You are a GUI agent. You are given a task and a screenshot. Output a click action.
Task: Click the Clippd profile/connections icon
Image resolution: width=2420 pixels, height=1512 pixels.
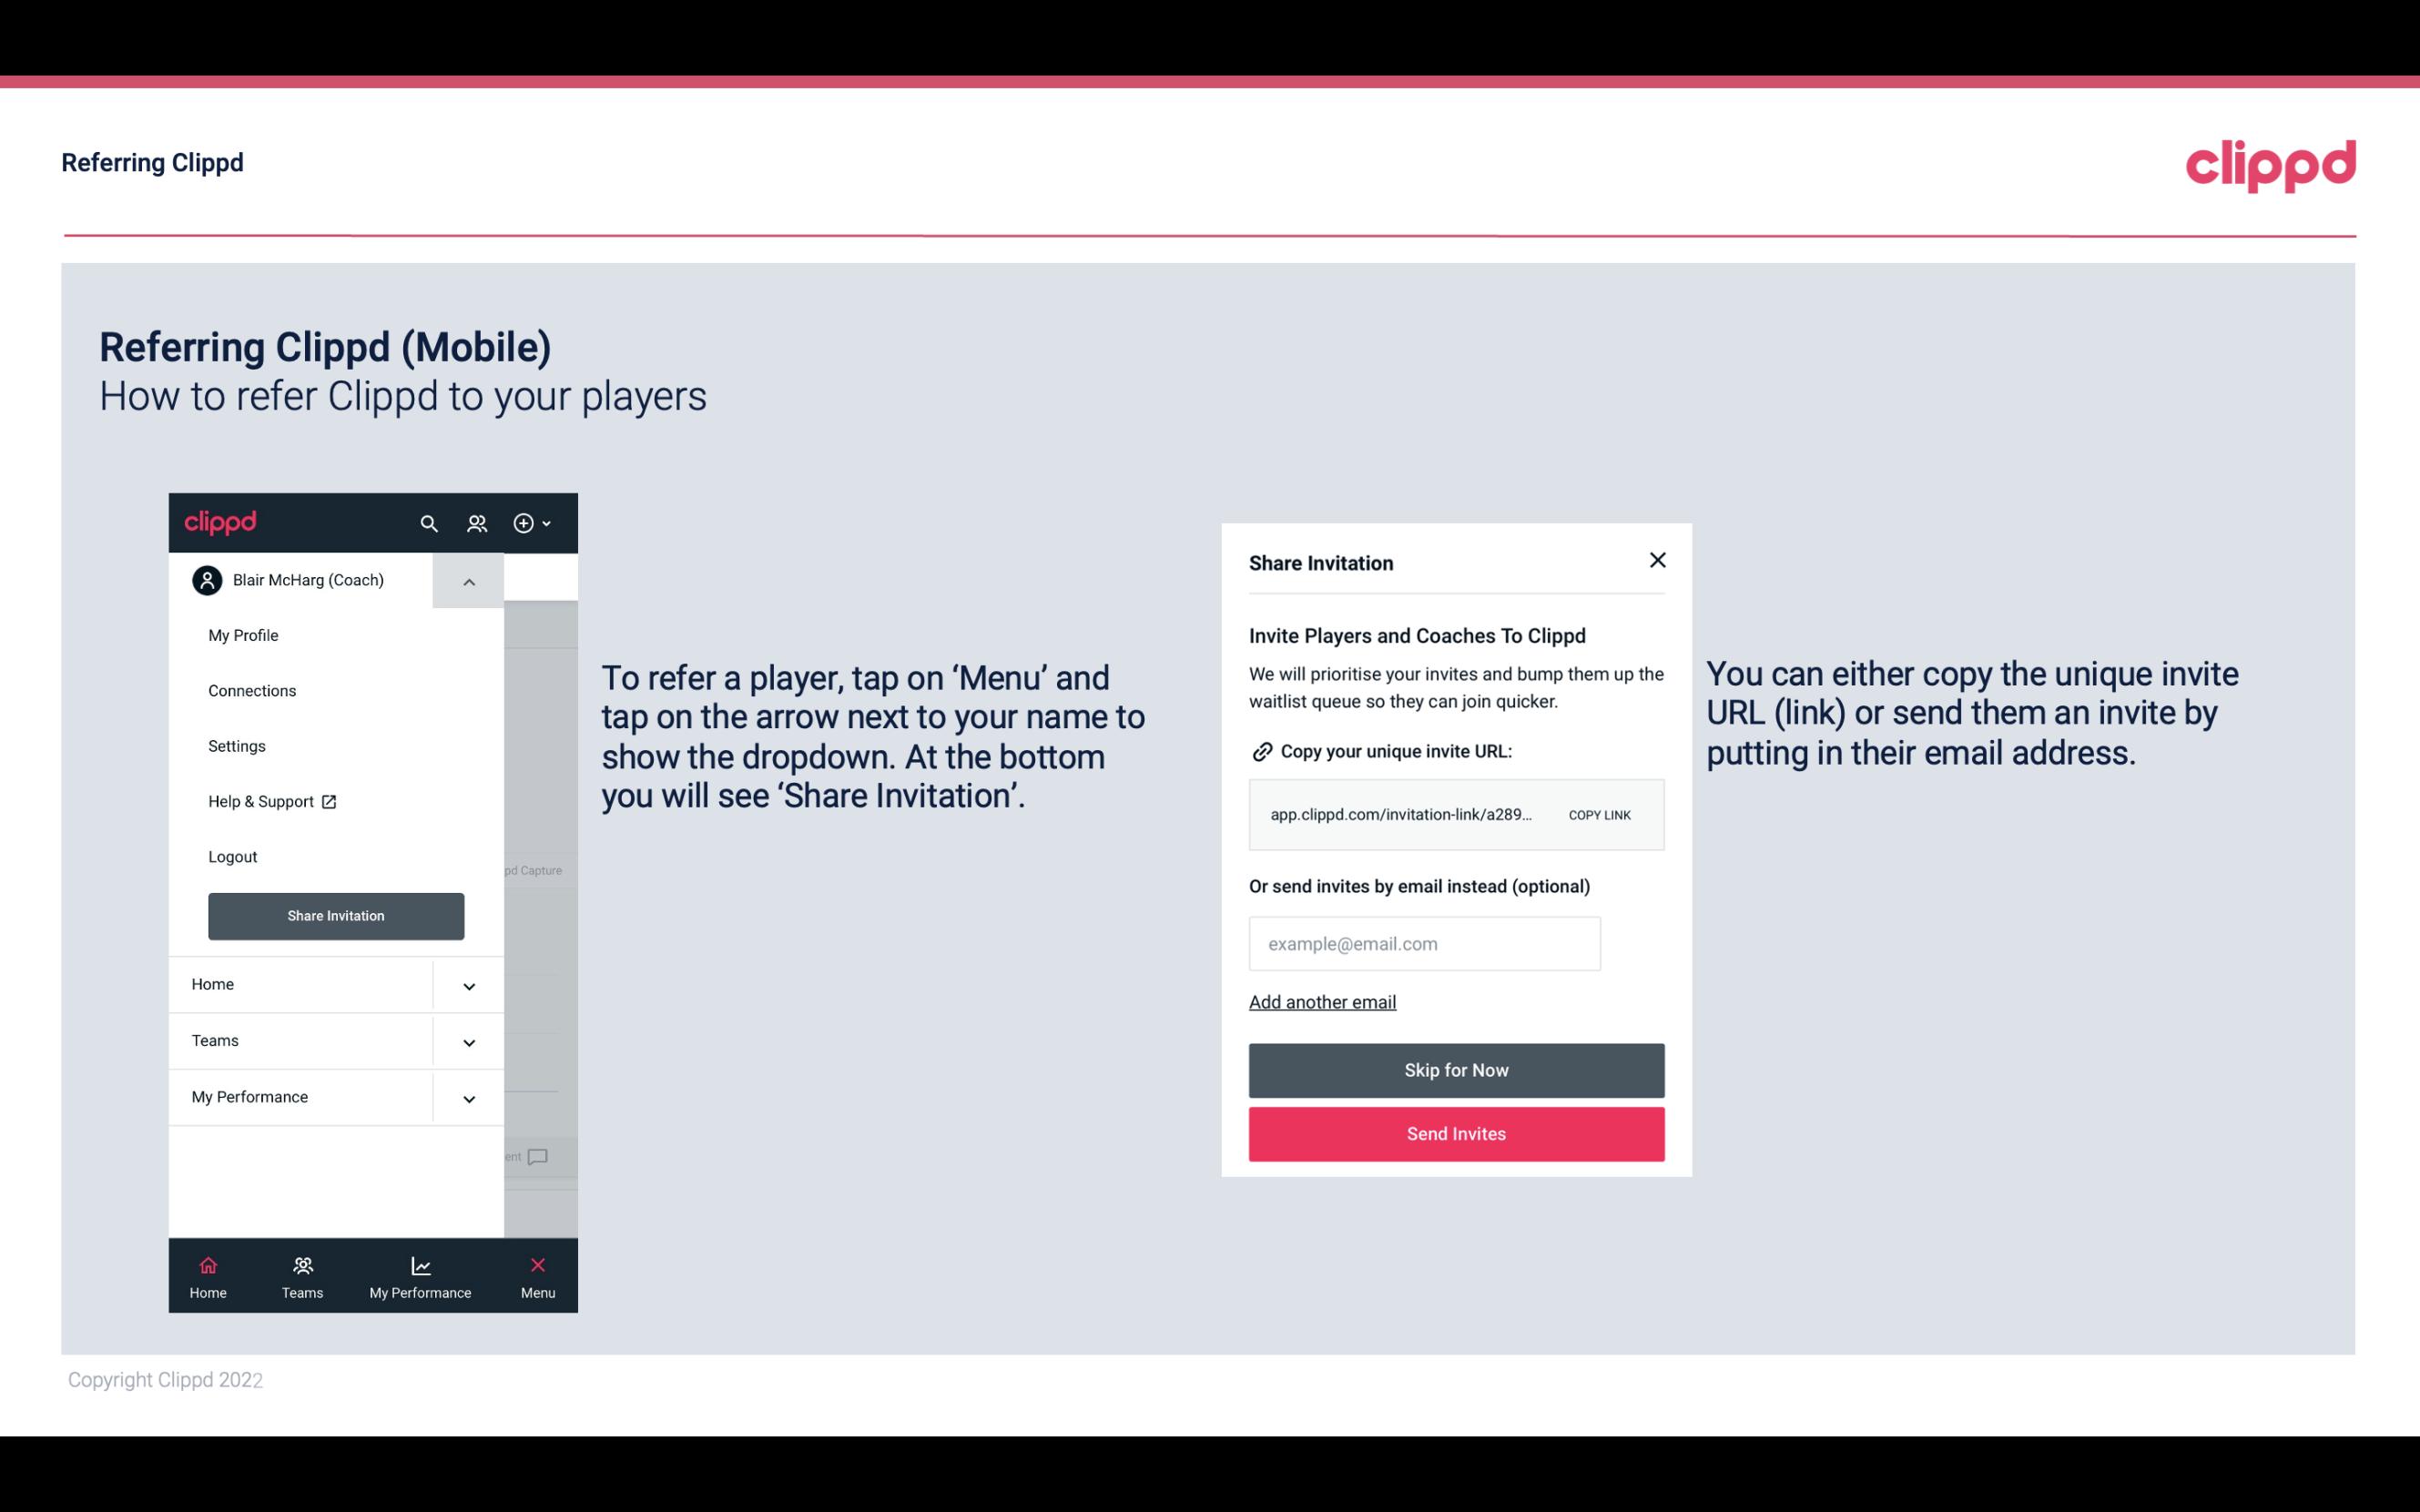click(477, 523)
